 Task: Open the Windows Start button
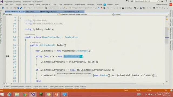coord(2,94)
